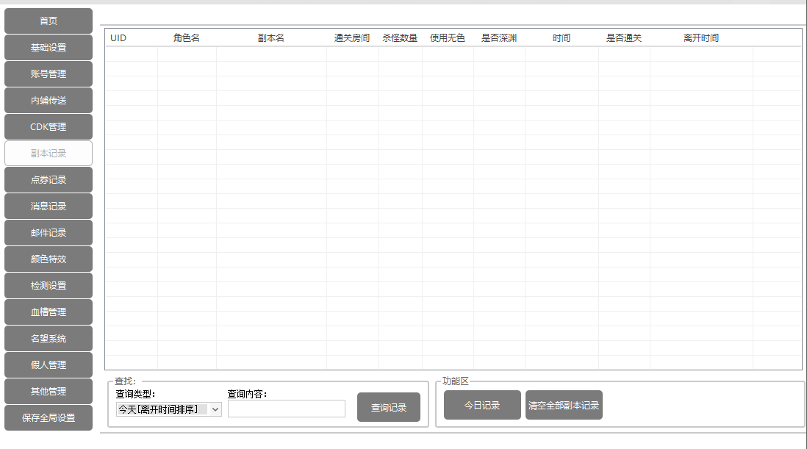
Task: Switch to 点券记录 records
Action: pos(49,180)
